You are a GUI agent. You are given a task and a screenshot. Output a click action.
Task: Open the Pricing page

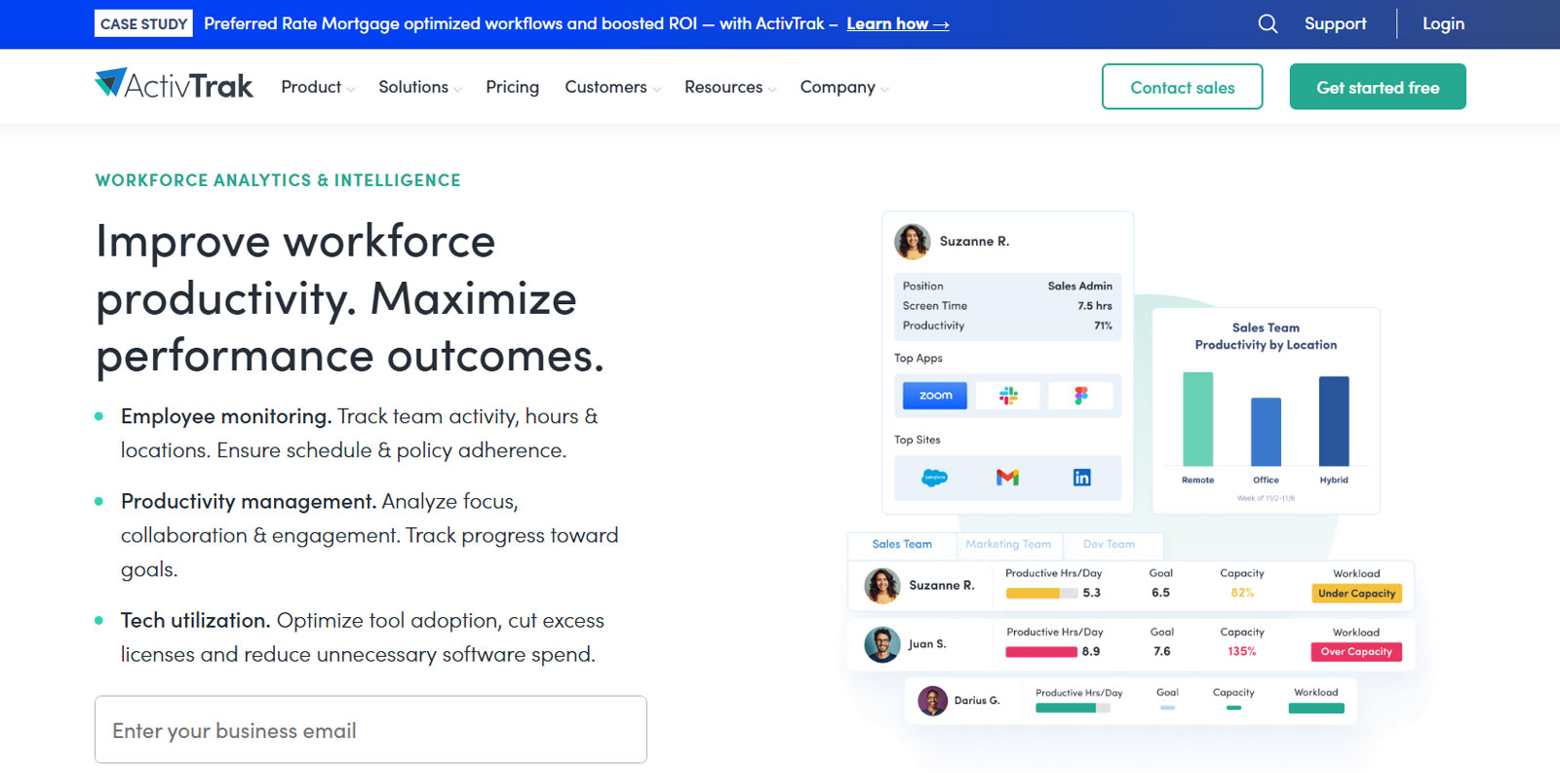(512, 87)
